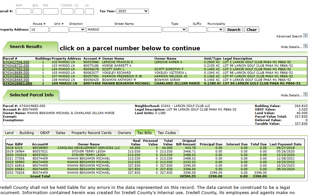The image size is (318, 195).
Task: Open the street Type dropdown
Action: (x=175, y=30)
